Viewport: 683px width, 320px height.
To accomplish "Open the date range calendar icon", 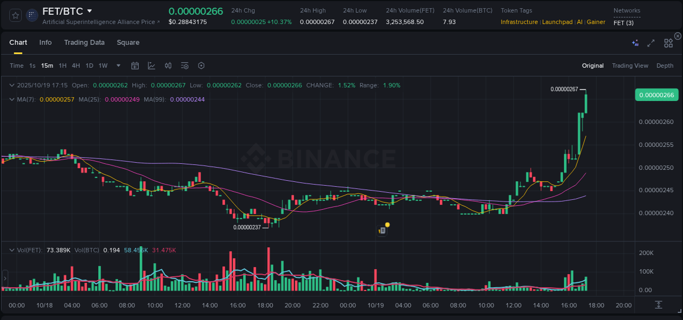I will click(x=135, y=66).
